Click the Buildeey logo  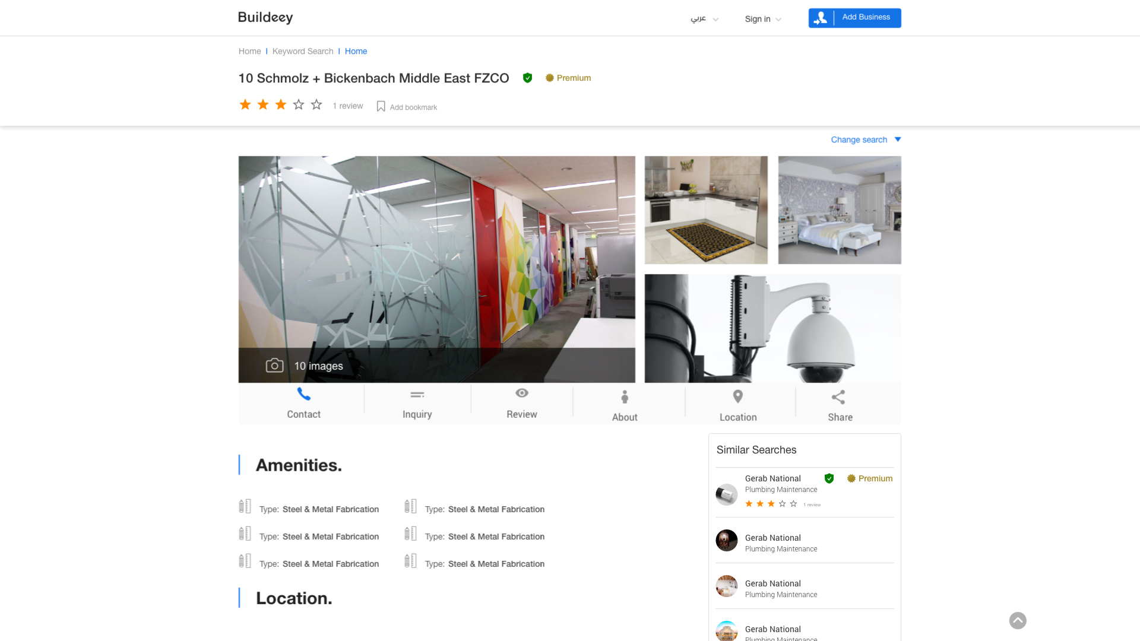coord(265,17)
